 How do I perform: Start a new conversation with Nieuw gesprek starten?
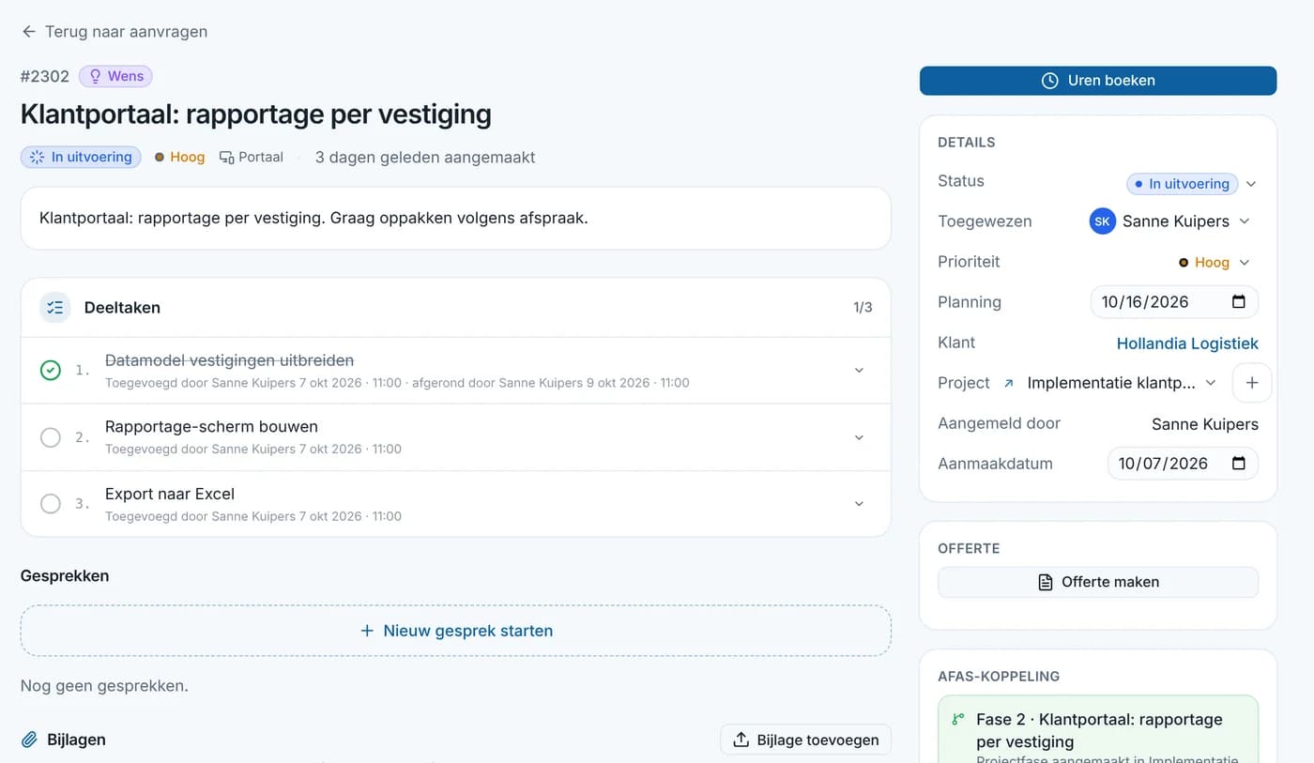(456, 631)
